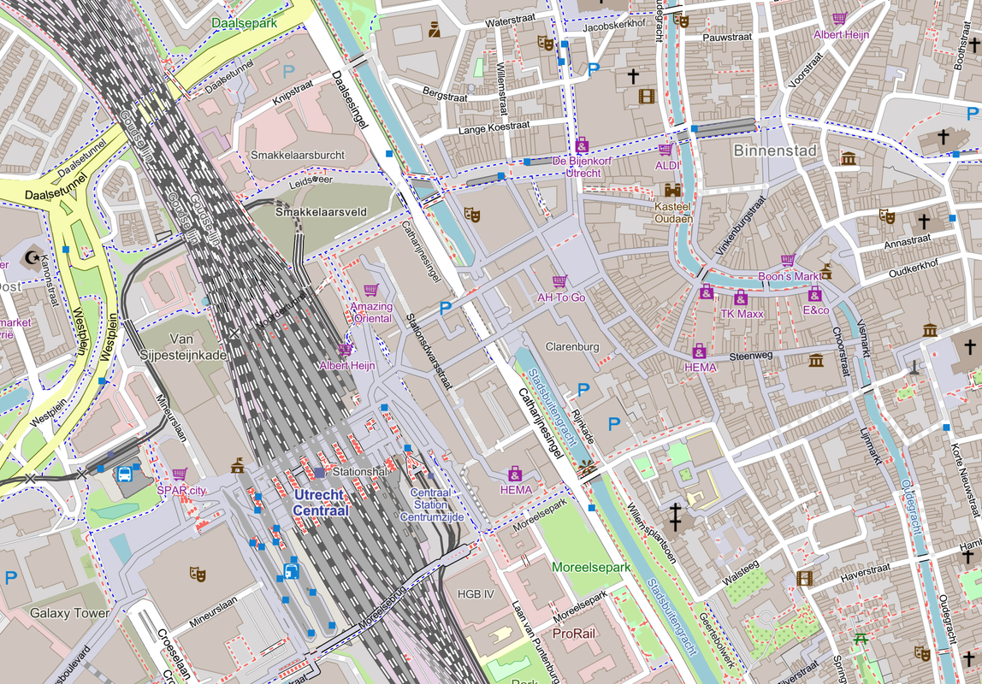Click the parking icon near Jacobskerkhof
Screen dimensions: 982x684
594,69
